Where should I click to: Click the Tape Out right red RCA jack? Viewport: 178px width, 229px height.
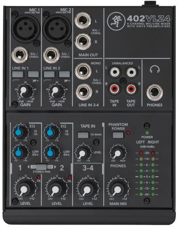coord(131,89)
